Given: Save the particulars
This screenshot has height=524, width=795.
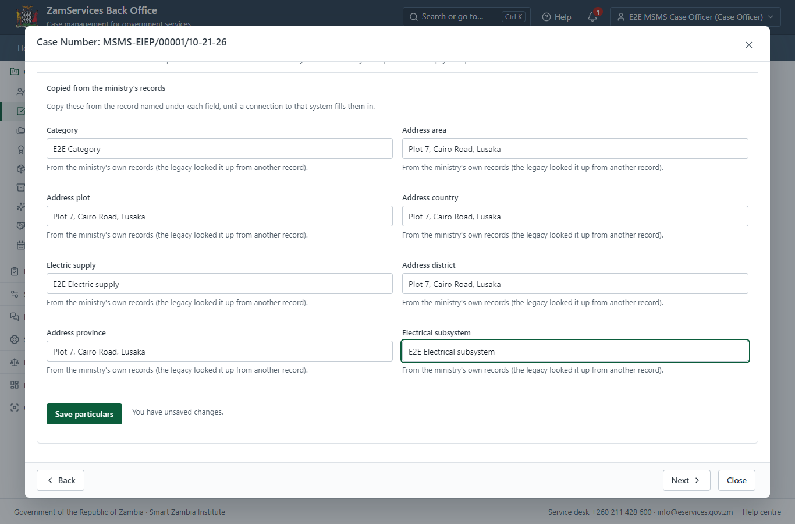Looking at the screenshot, I should 84,414.
